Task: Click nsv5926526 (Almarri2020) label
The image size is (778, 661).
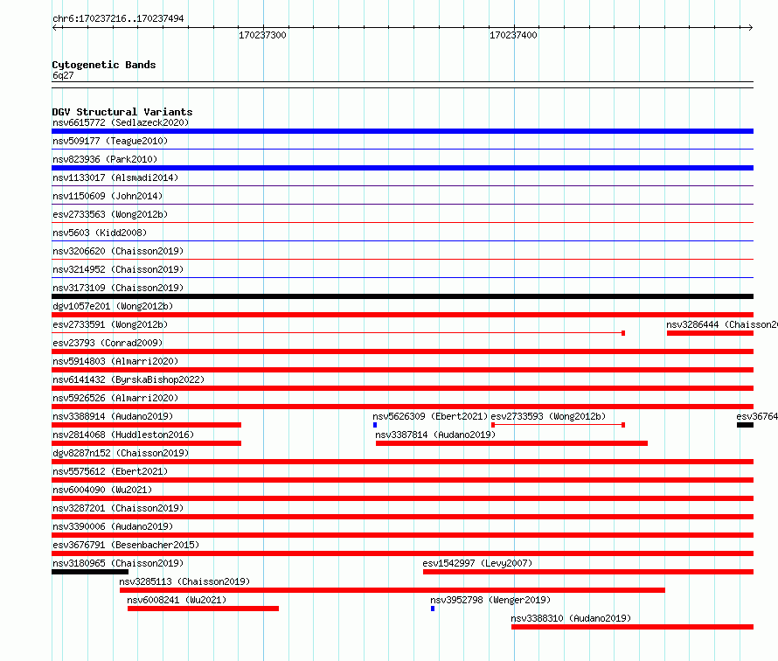Action: coord(115,398)
